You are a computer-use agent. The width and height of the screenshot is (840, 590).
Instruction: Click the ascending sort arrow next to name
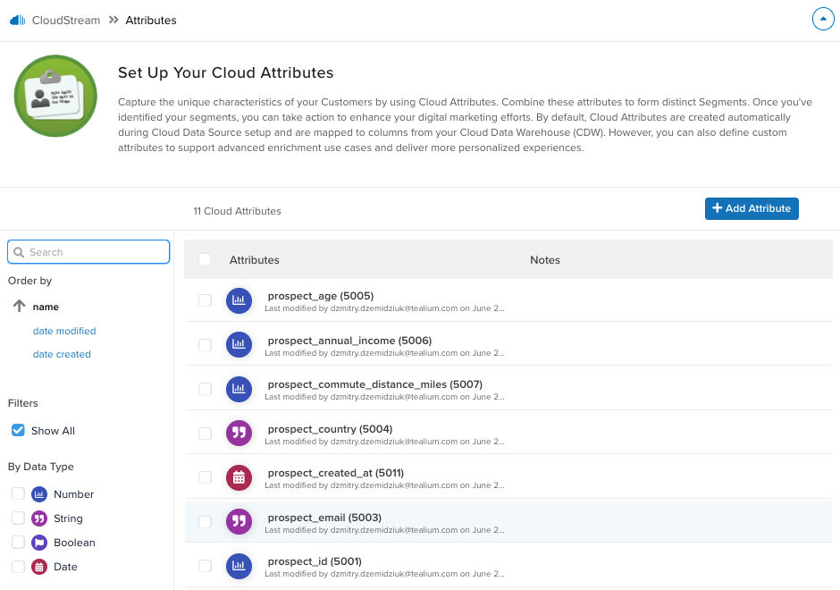click(x=19, y=307)
